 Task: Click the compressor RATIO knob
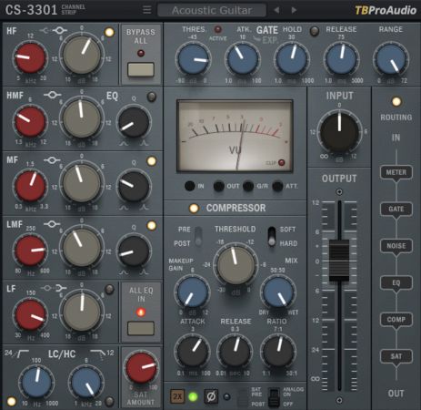coord(278,351)
